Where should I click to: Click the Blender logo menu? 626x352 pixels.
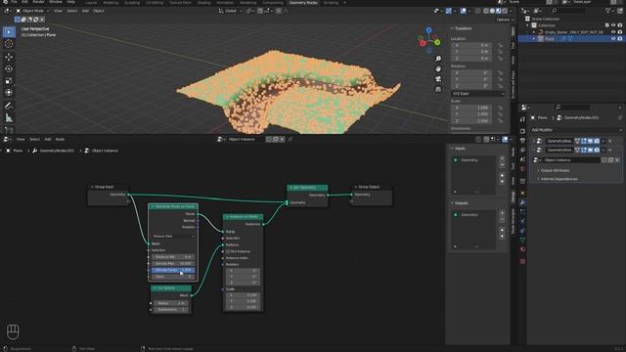(5, 2)
